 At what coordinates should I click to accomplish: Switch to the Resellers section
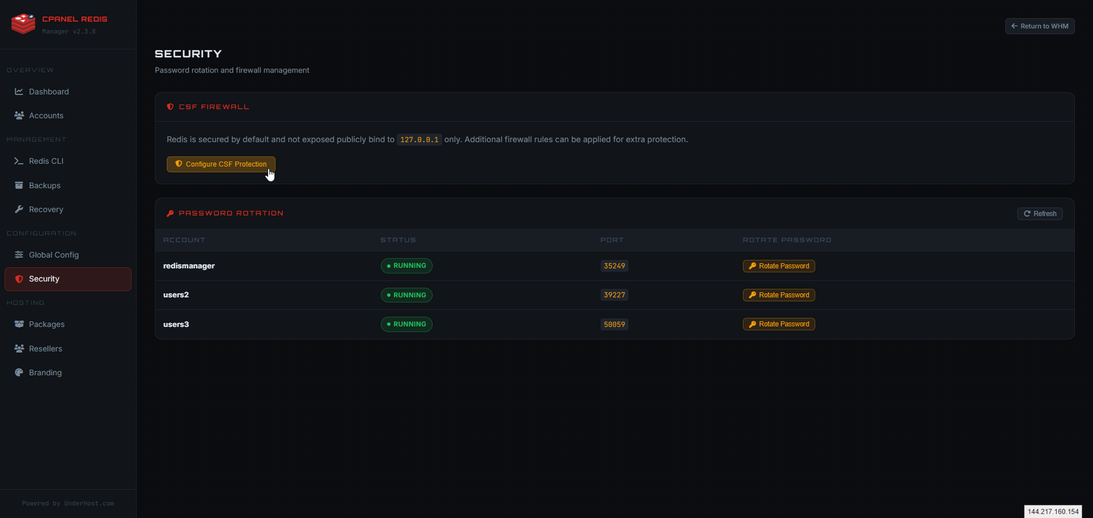(45, 349)
